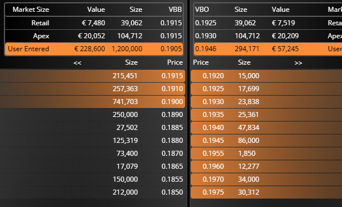Select the User Entered bid row
The height and width of the screenshot is (207, 342).
point(94,49)
